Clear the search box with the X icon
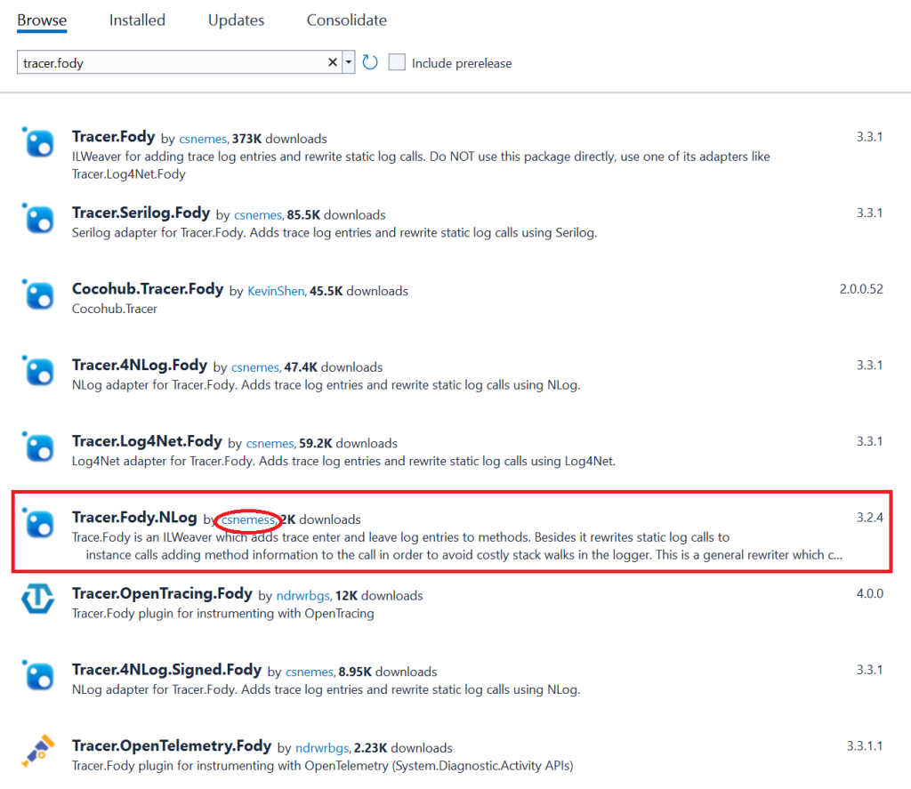 (332, 62)
